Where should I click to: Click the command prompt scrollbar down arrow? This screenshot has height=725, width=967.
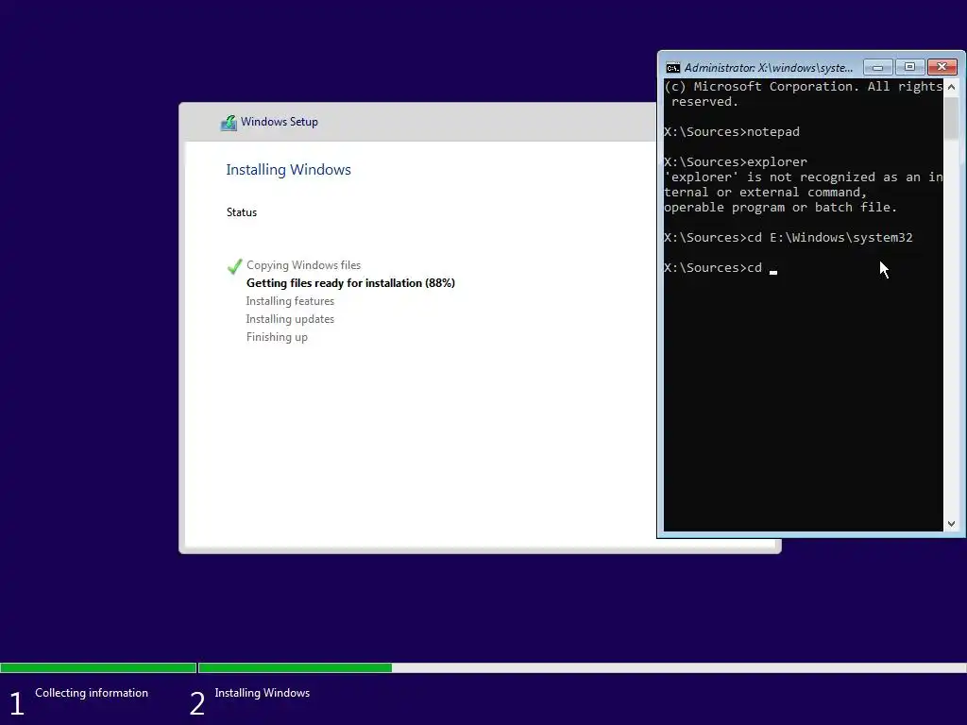coord(951,523)
